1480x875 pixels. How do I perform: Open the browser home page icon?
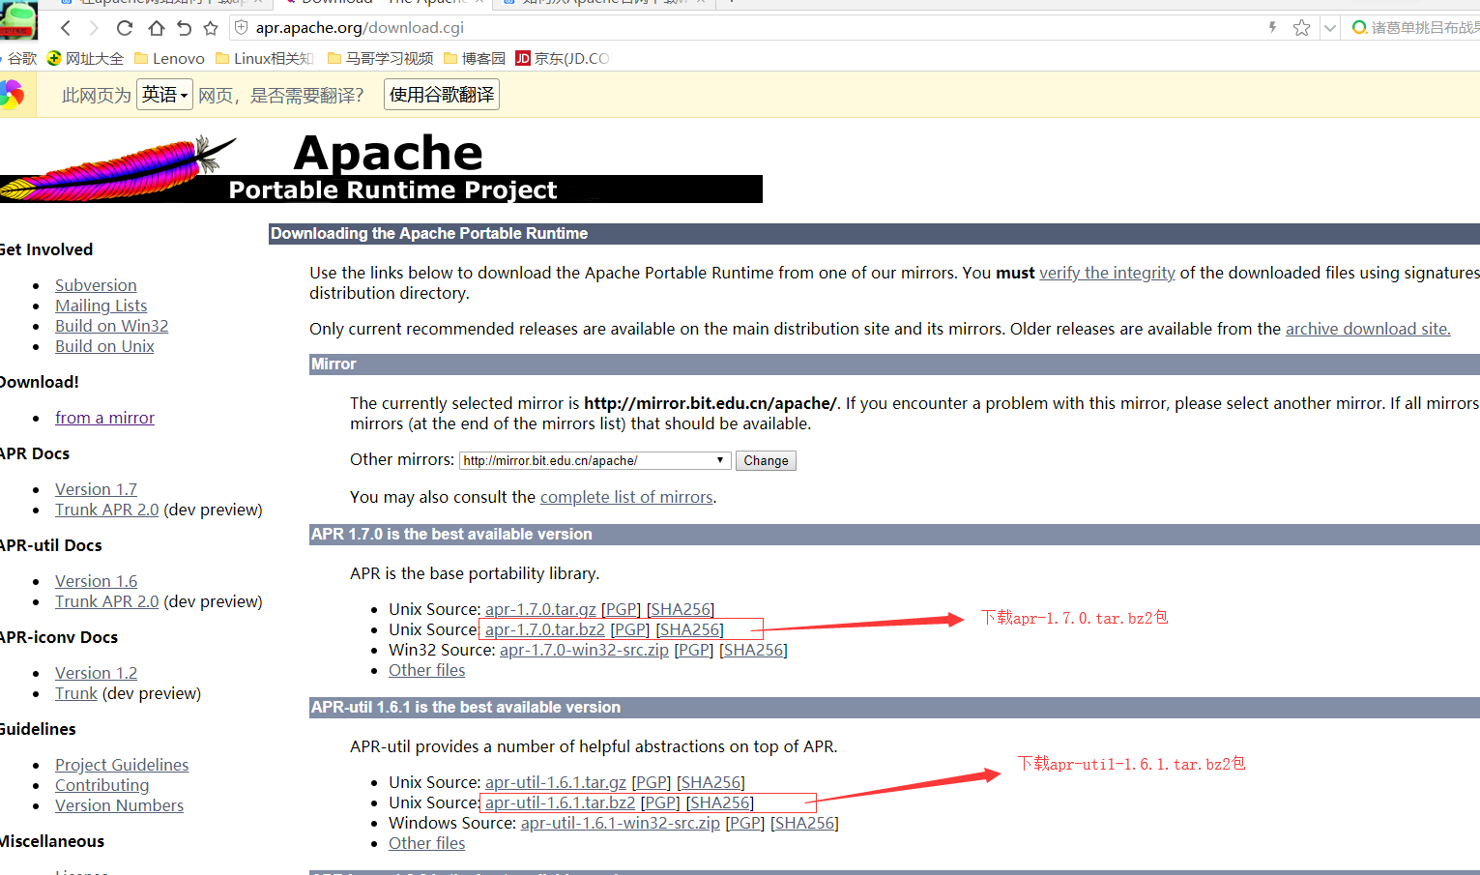(x=156, y=28)
